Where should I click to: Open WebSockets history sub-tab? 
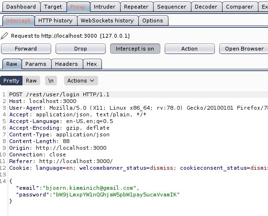pos(108,21)
